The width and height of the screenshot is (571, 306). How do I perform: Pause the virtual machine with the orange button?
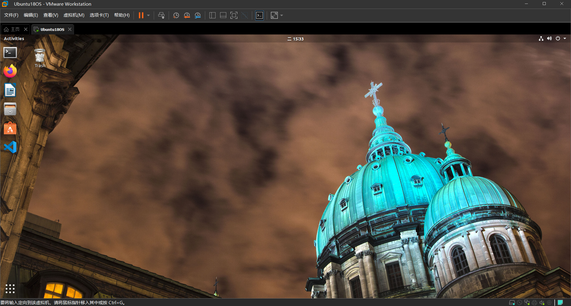pyautogui.click(x=141, y=15)
